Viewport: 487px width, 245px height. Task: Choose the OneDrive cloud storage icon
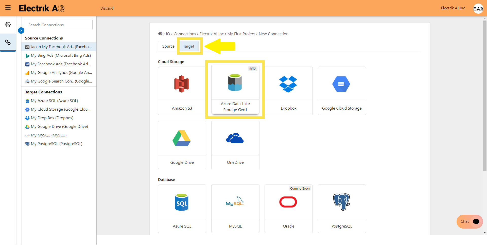(x=235, y=138)
